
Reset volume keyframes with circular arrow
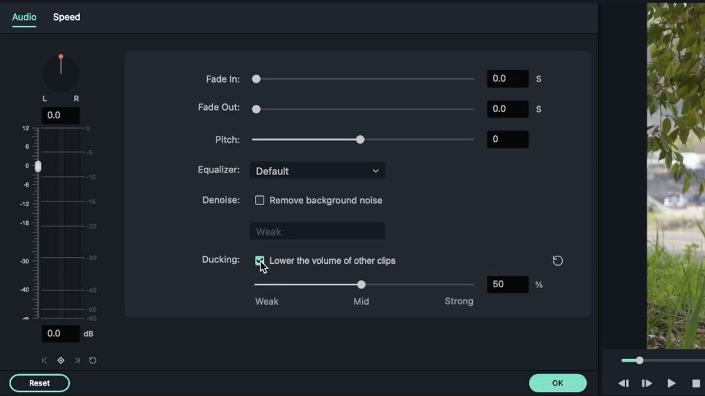pyautogui.click(x=93, y=361)
